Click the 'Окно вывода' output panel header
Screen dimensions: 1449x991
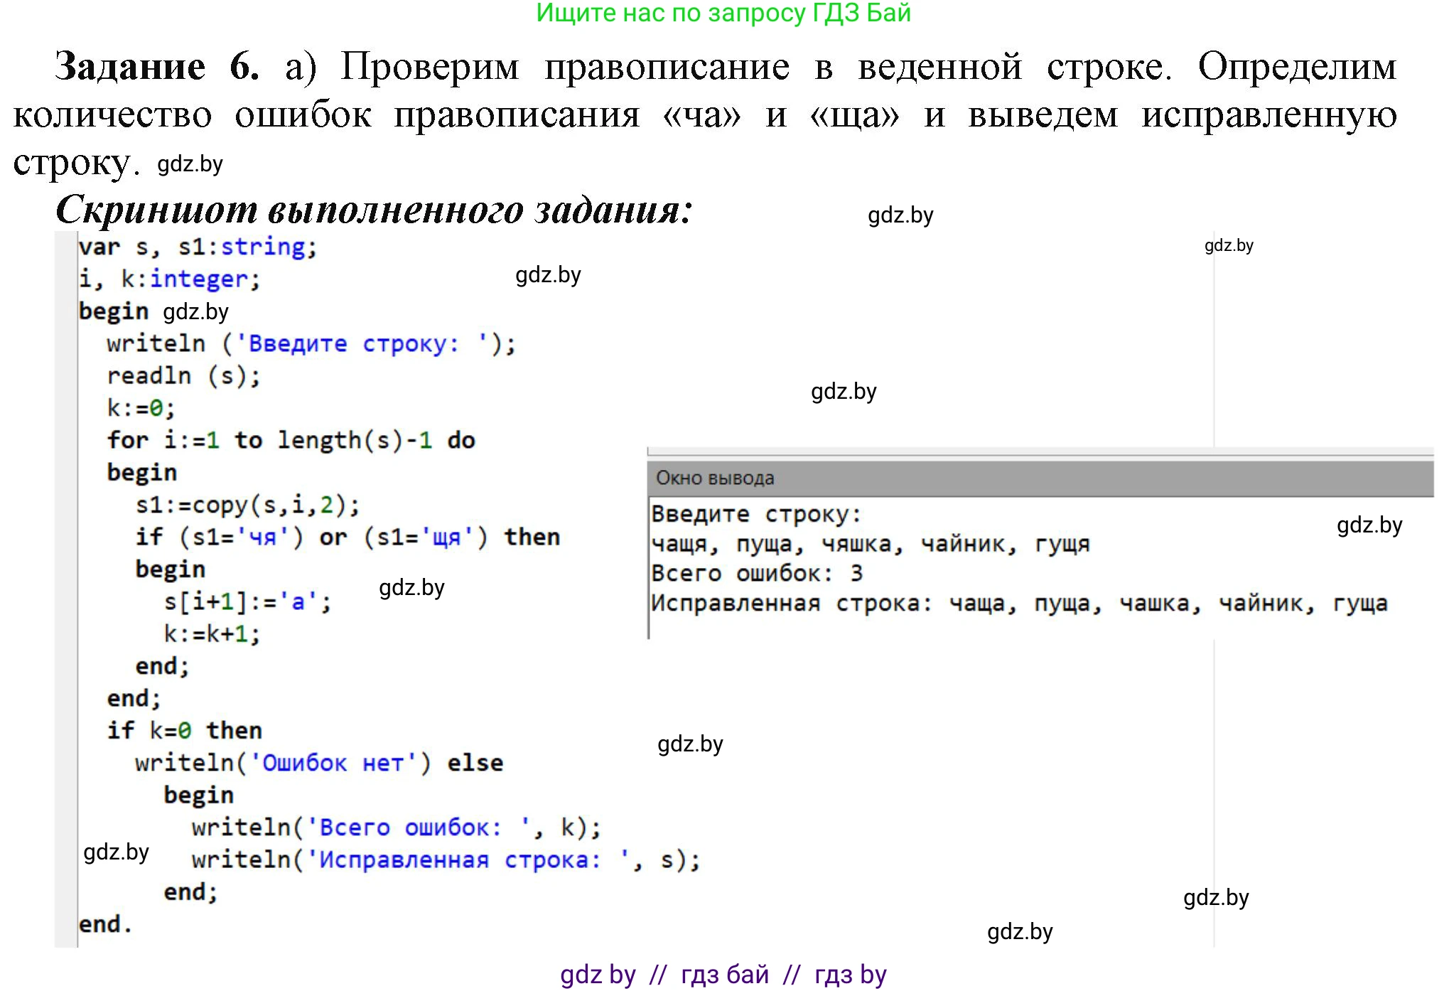click(1040, 478)
